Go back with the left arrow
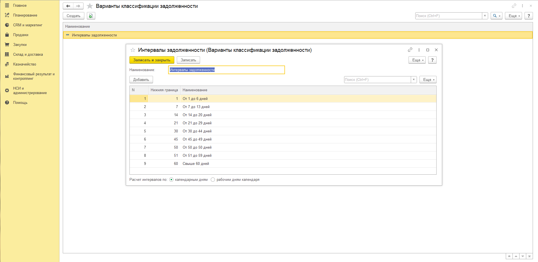538x262 pixels. tap(68, 6)
